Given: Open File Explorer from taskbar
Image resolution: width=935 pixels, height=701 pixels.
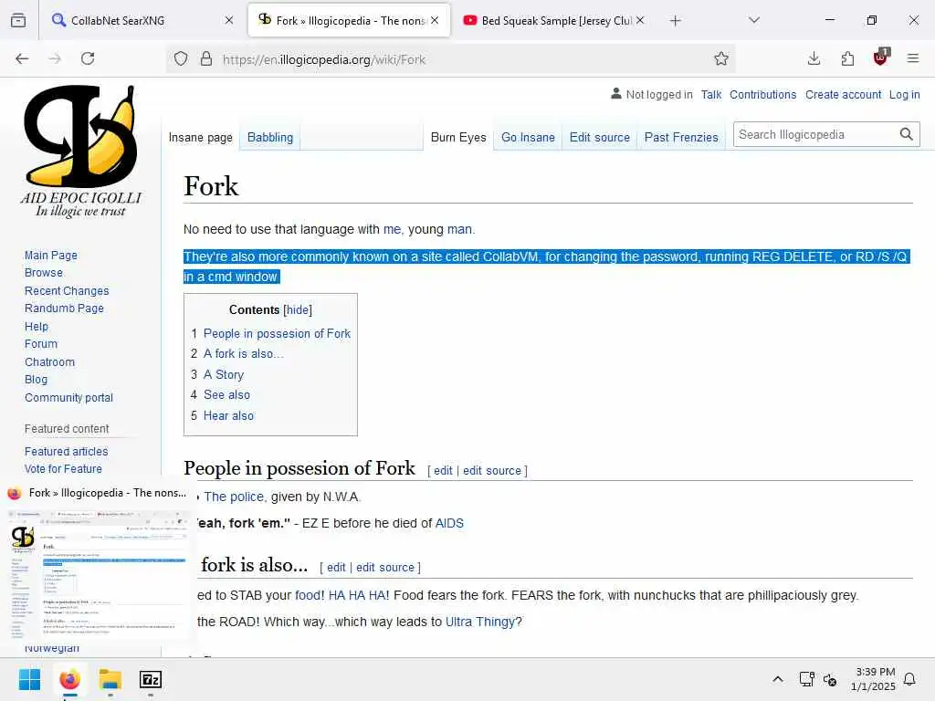Looking at the screenshot, I should point(110,679).
